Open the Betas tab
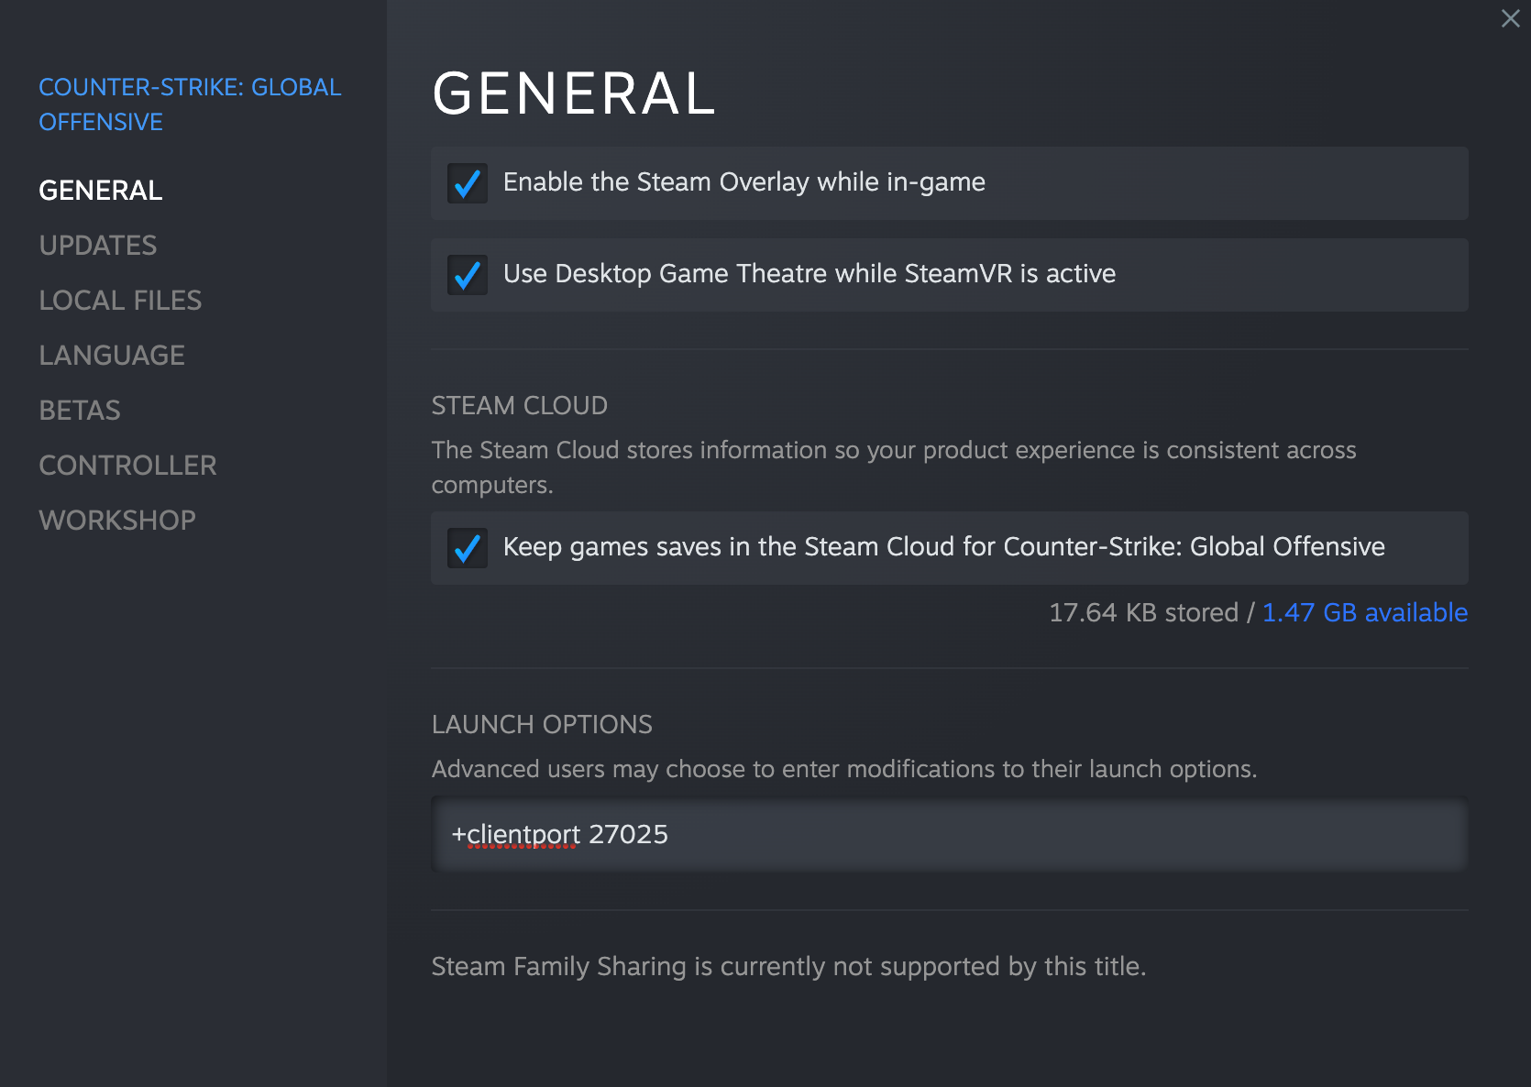 80,411
